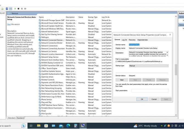This screenshot has width=184, height=129.
Task: Select Microsoft Store Install Service row
Action: [x=75, y=23]
